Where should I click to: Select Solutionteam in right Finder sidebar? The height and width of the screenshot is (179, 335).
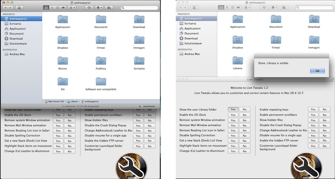(196, 43)
